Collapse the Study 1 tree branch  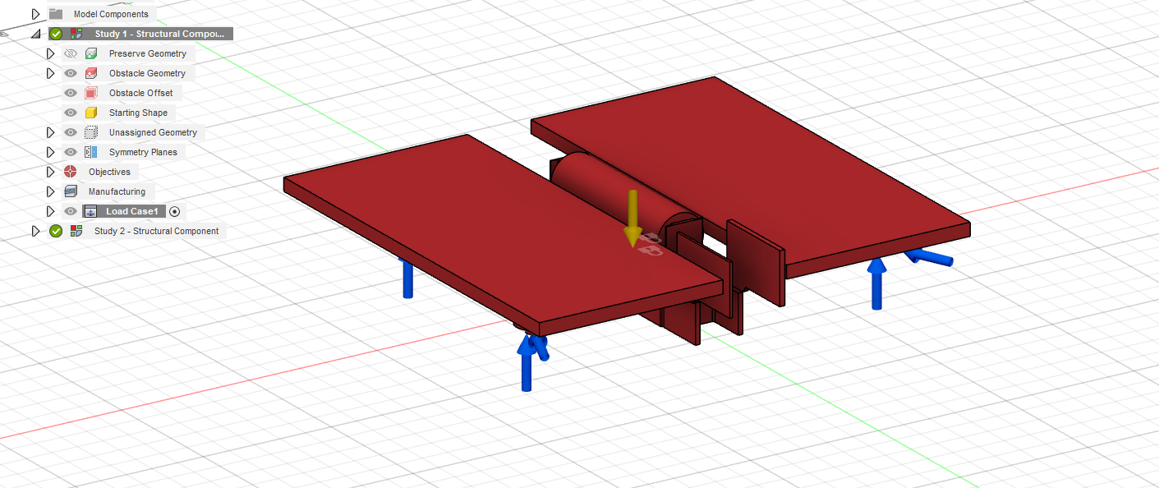click(34, 33)
